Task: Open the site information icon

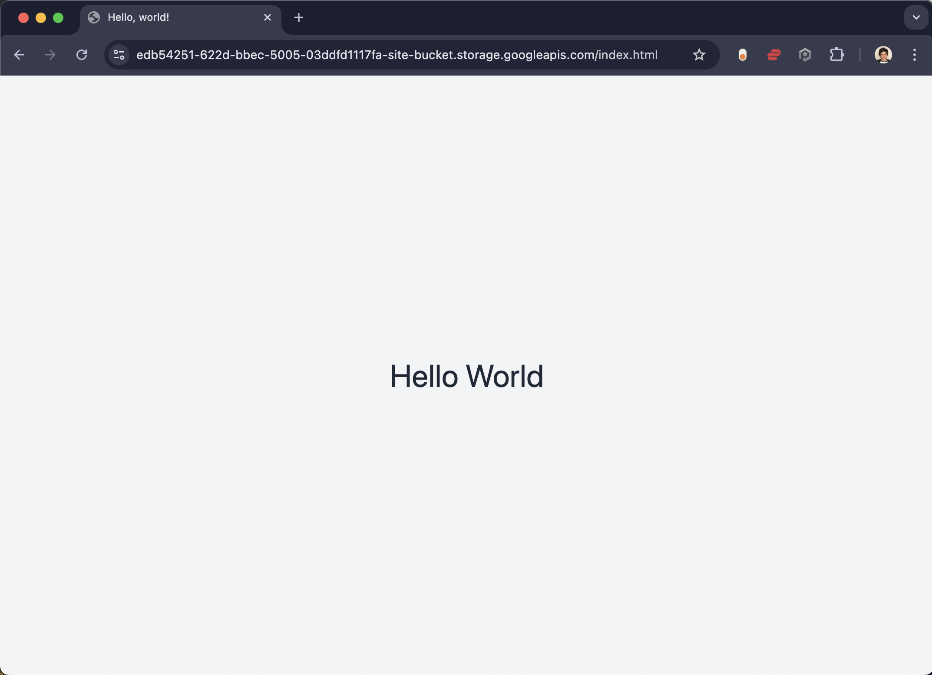Action: coord(119,55)
